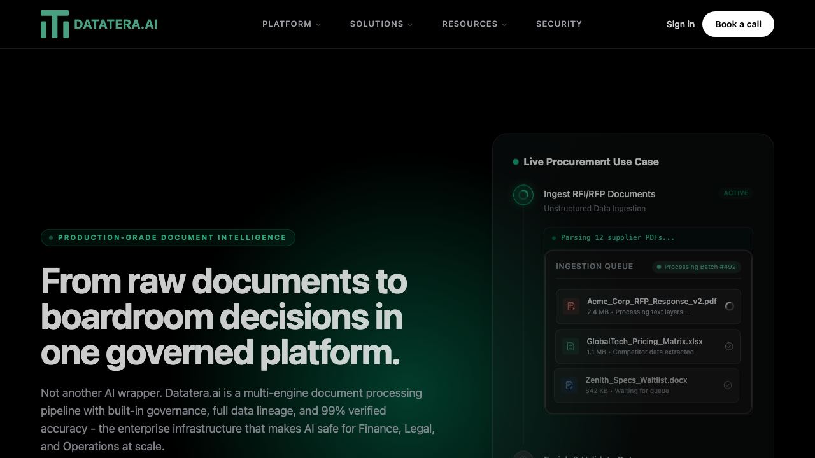Click the green dot beside Live Procurement Use Case

click(x=516, y=162)
